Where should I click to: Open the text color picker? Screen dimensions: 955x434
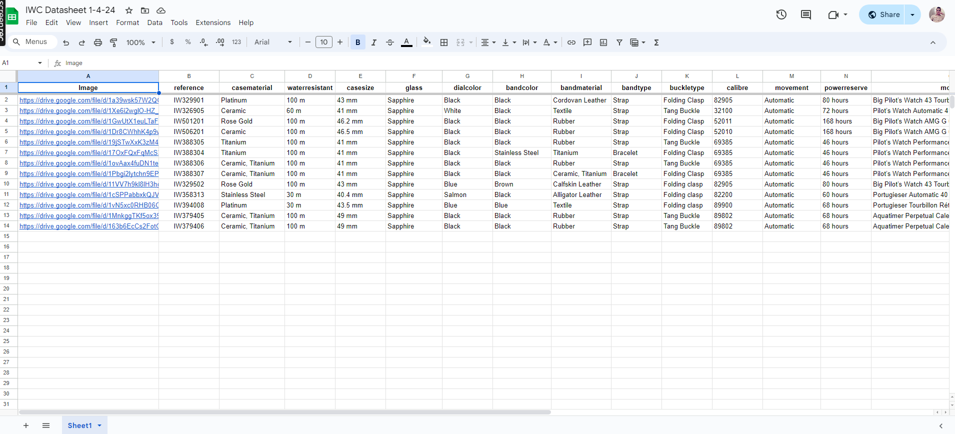tap(406, 42)
